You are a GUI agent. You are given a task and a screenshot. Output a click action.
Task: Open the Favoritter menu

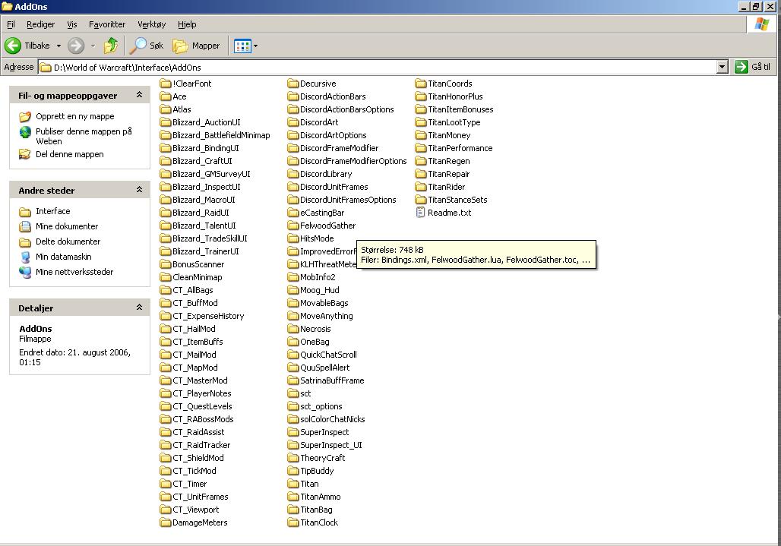coord(107,24)
